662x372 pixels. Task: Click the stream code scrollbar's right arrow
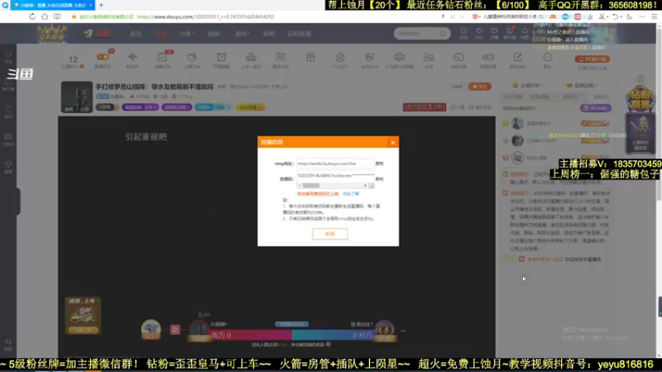[x=365, y=185]
